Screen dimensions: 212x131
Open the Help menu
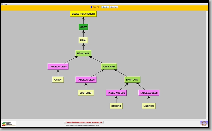point(5,4)
